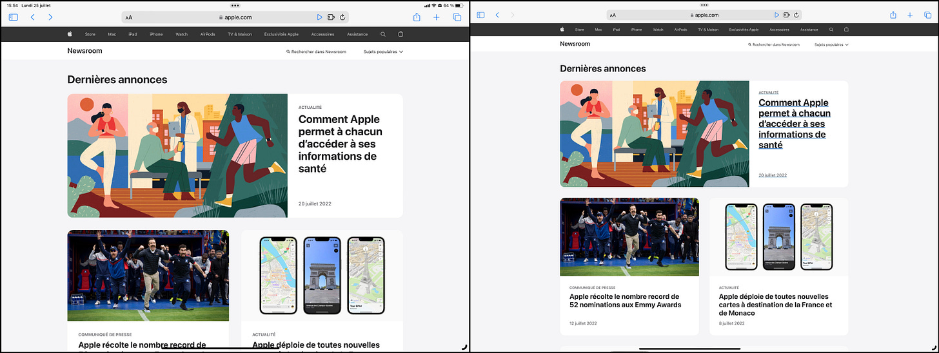Open health illustration thumbnail in right window
This screenshot has height=353, width=939.
point(655,134)
